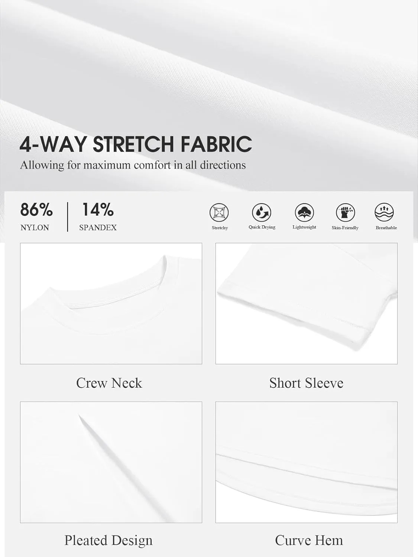
Task: Click the Quick Drying water drop icon
Action: [x=262, y=212]
